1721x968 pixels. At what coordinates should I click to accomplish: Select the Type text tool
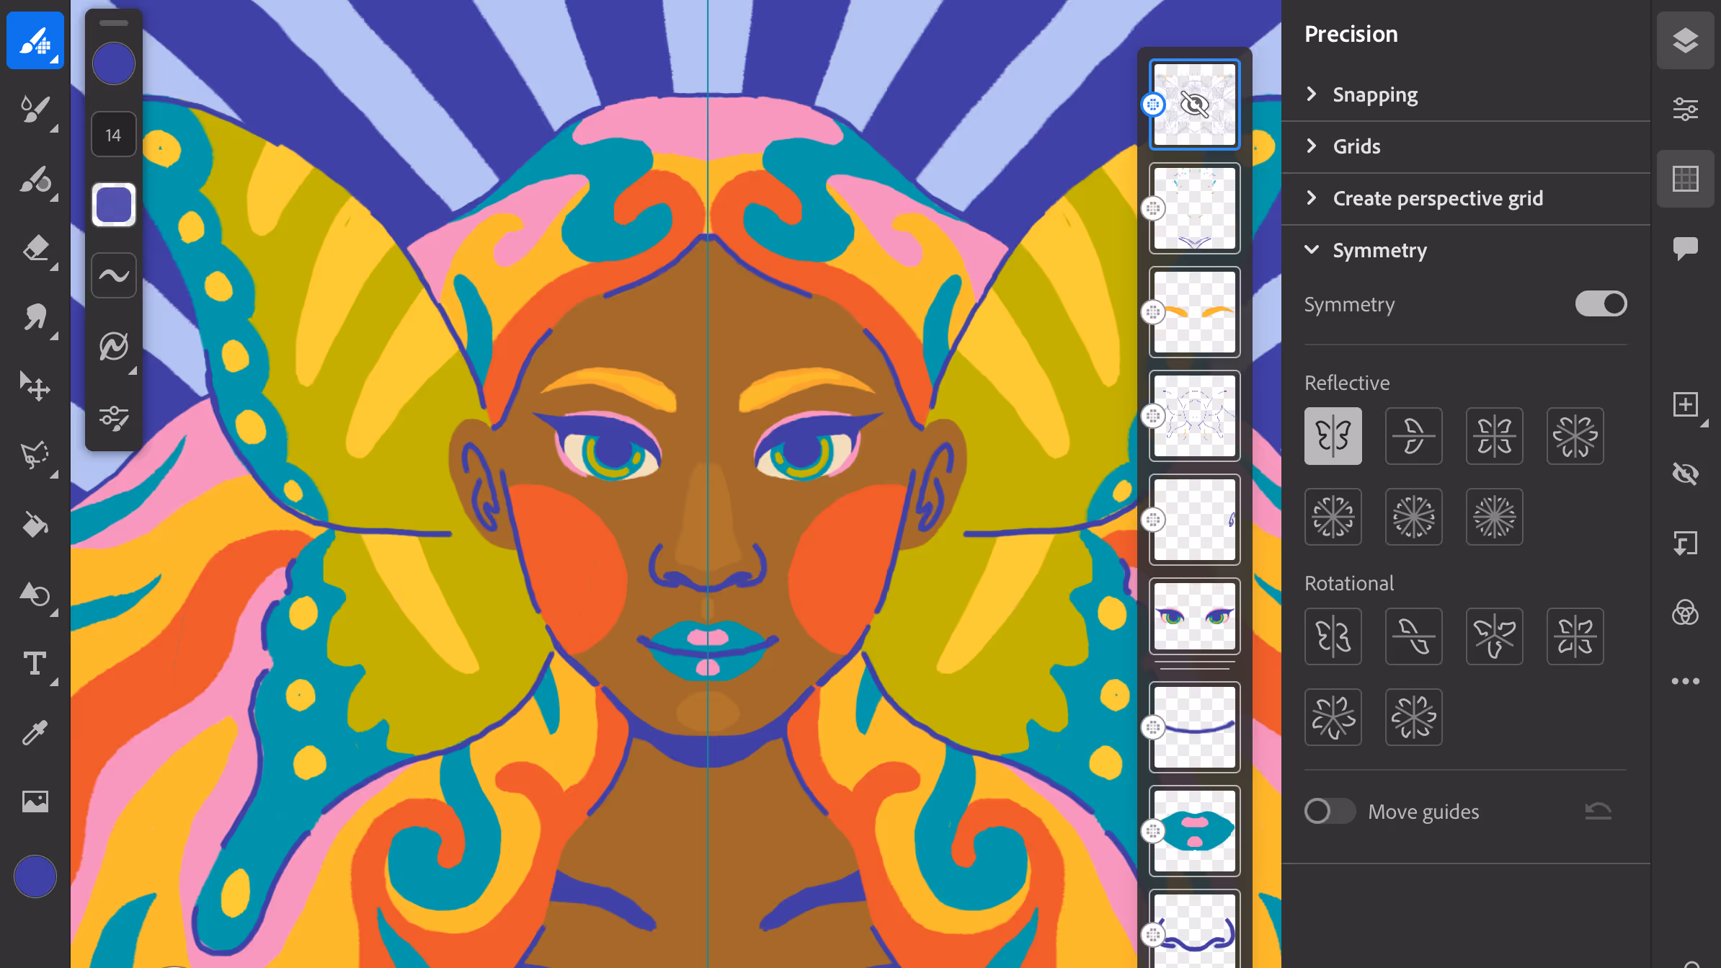click(x=35, y=663)
